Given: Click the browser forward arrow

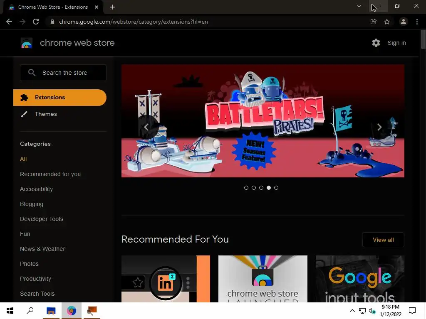Looking at the screenshot, I should click(x=22, y=22).
